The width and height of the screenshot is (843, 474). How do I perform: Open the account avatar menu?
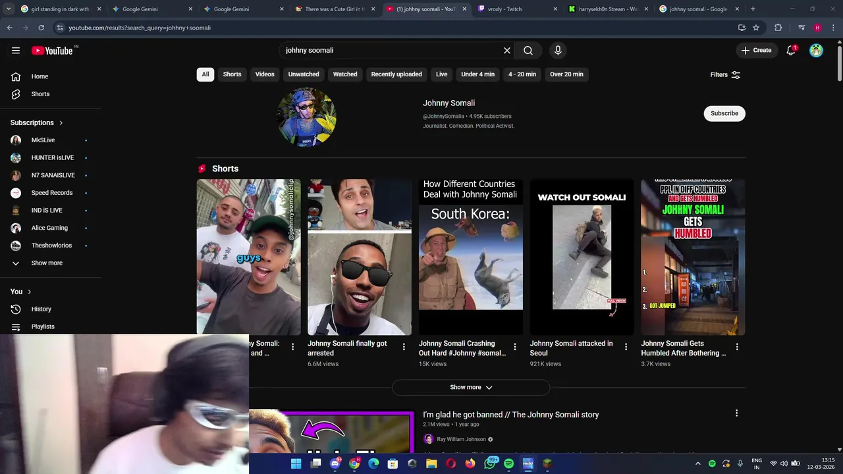816,51
